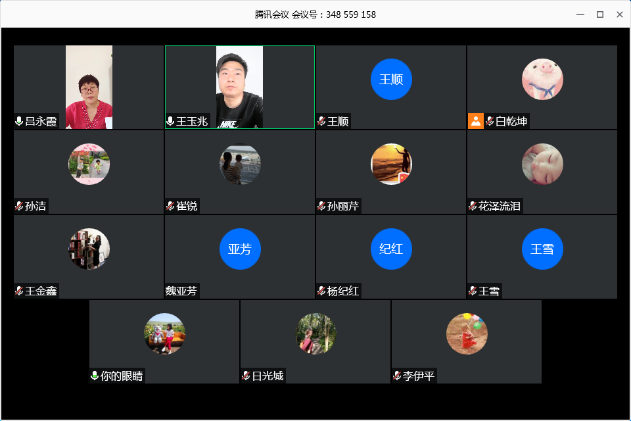Click the green microphone icon beside 你的眼睛
Viewport: 631px width, 421px height.
tap(95, 376)
